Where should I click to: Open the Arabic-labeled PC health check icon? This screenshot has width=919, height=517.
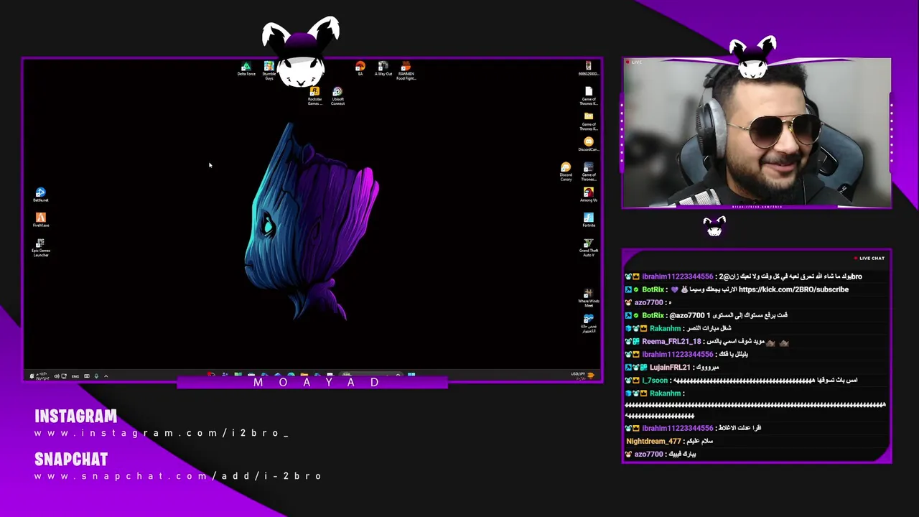pos(589,323)
